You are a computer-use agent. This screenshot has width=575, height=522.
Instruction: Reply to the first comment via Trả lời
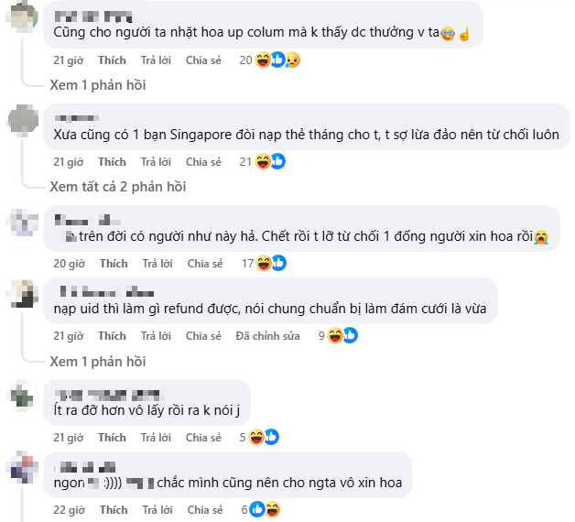(156, 60)
